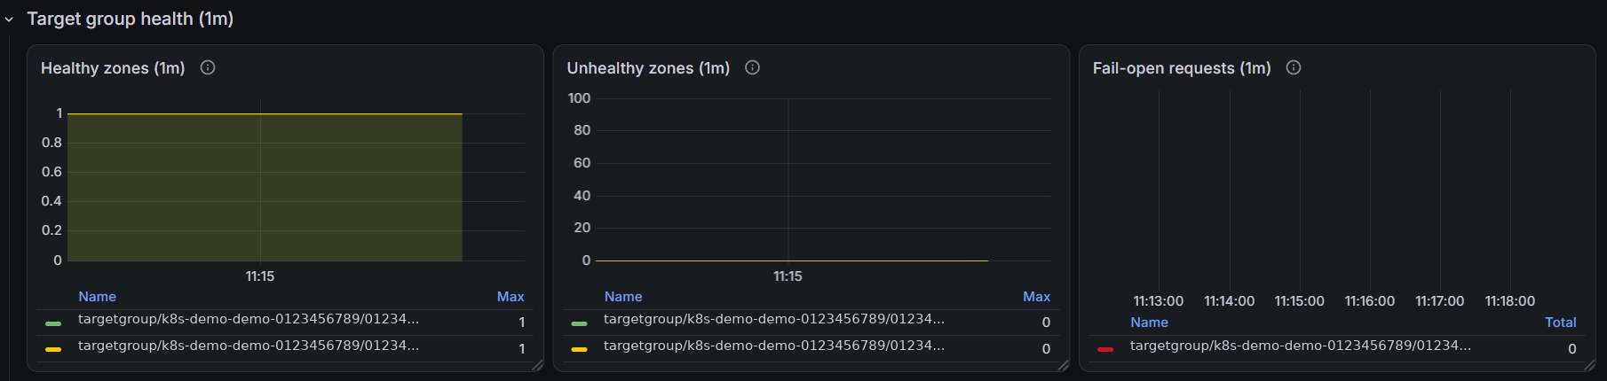
Task: Sort Unhealthy zones legend by Name
Action: (x=623, y=297)
